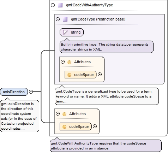Collapse the lower Attributes group
This screenshot has height=153, width=168.
point(58,114)
